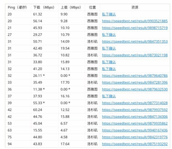Open 私下确认 link in the 33.80 download row

(x=109, y=62)
